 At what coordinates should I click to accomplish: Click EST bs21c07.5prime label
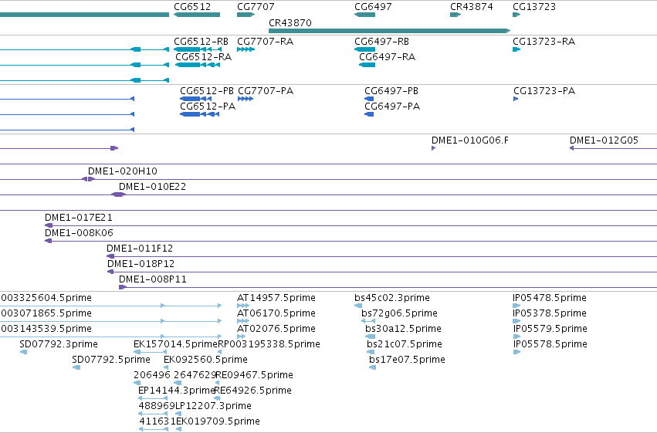405,344
